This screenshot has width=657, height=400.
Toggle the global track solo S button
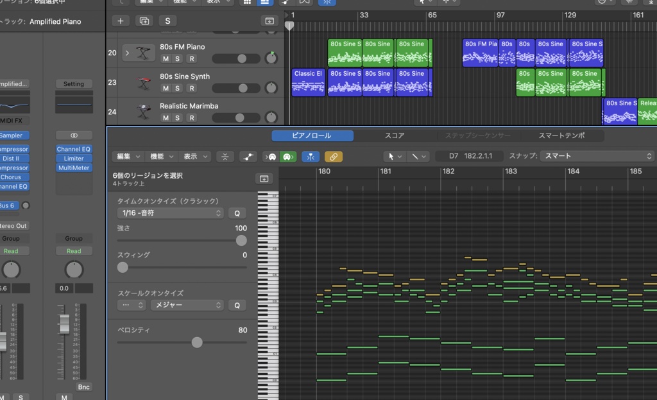click(x=167, y=21)
